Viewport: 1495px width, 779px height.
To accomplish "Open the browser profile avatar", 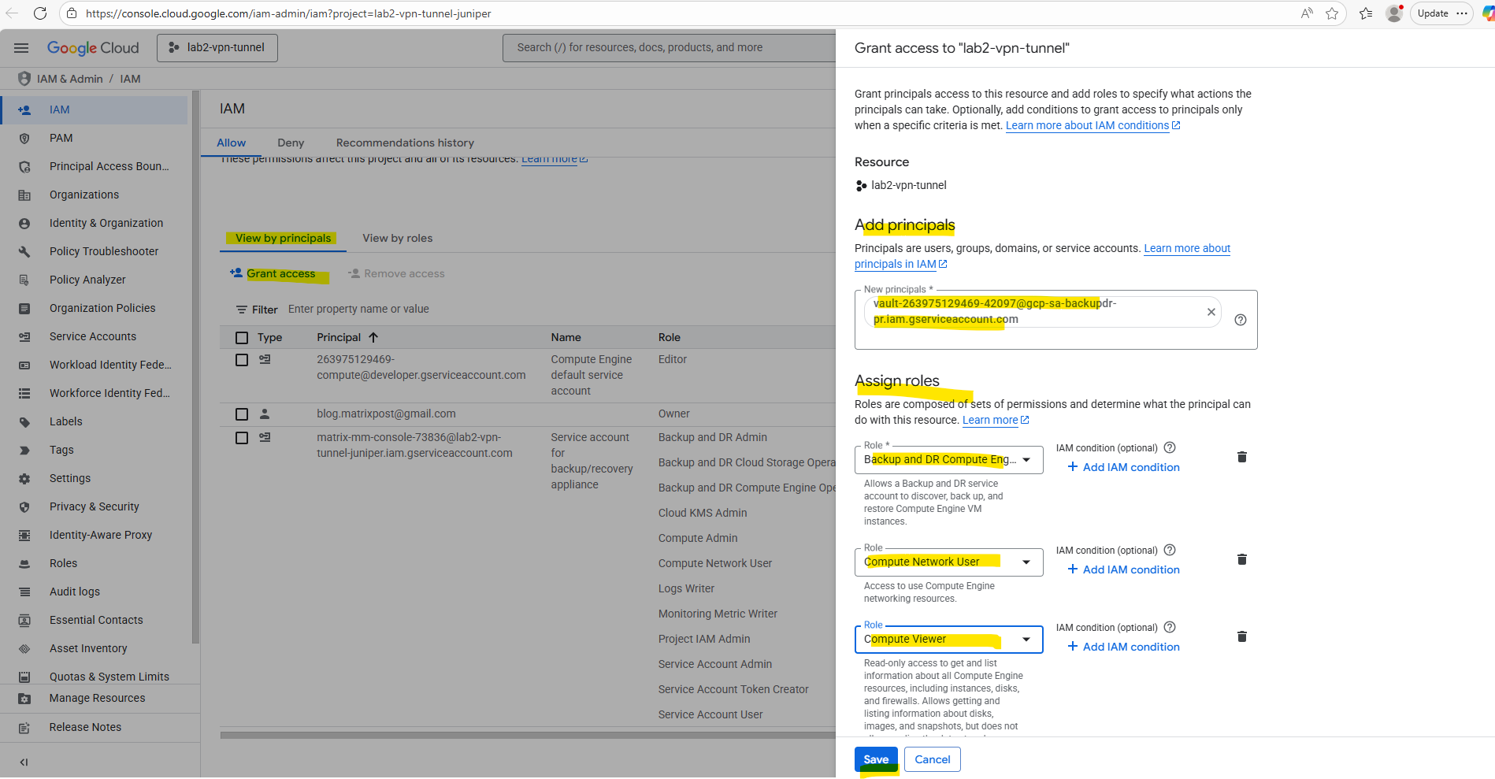I will 1394,13.
